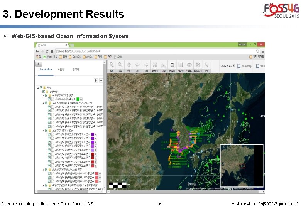Uncheck the 전체 root folder checkbox
301x208 pixels.
tap(41, 88)
